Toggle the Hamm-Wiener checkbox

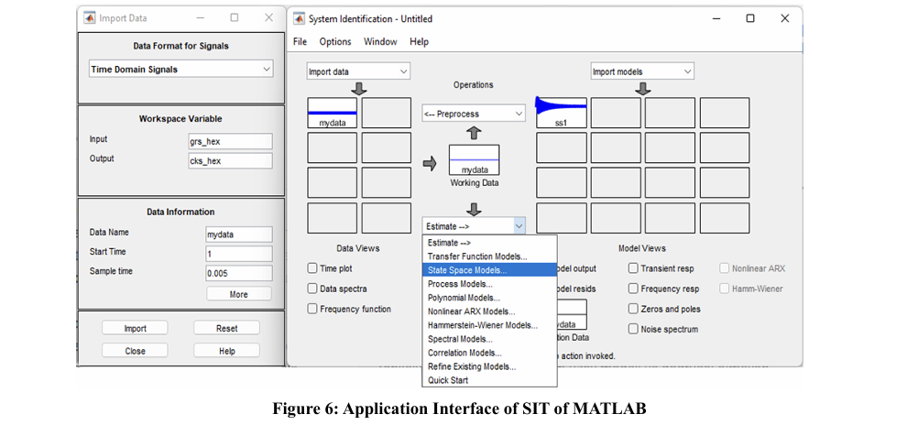coord(724,289)
